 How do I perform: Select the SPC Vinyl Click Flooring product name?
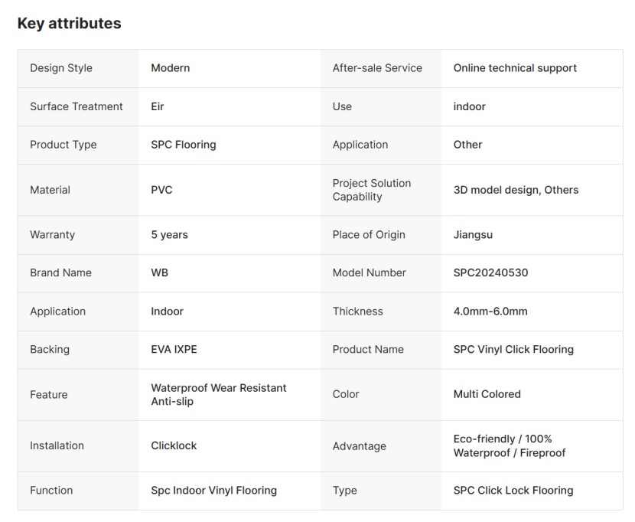[x=513, y=349]
